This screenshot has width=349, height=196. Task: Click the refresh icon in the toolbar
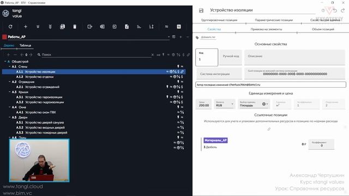(10, 27)
